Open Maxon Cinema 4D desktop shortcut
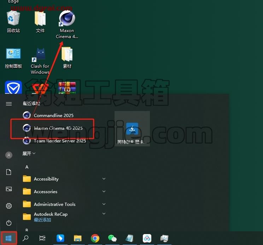 point(67,25)
